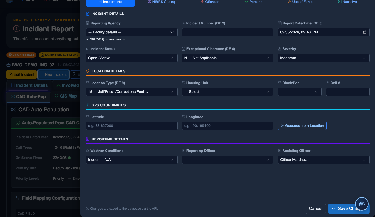Open the Block/Pod dropdown
Viewport: 375px width, 217px height.
point(300,92)
